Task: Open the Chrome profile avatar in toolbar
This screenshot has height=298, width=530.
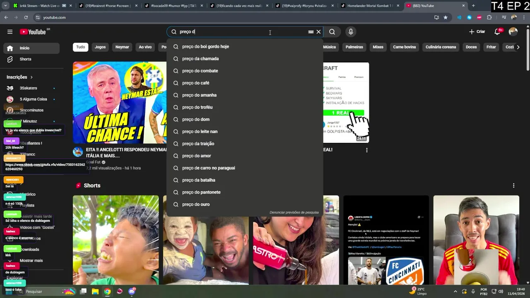Action: tap(514, 17)
